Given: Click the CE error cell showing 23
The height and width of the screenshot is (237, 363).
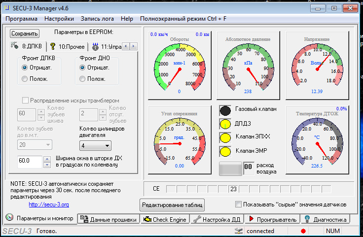Looking at the screenshot, I should (233, 189).
